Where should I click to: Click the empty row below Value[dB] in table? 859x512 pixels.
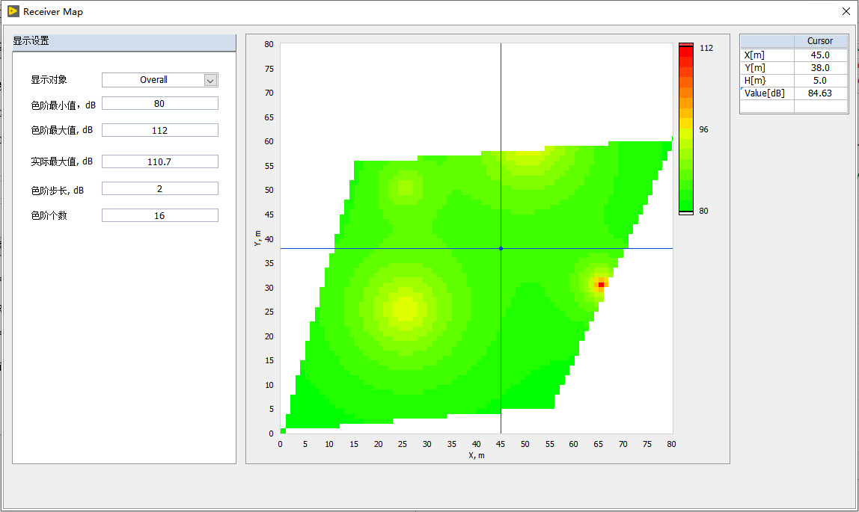coord(793,106)
